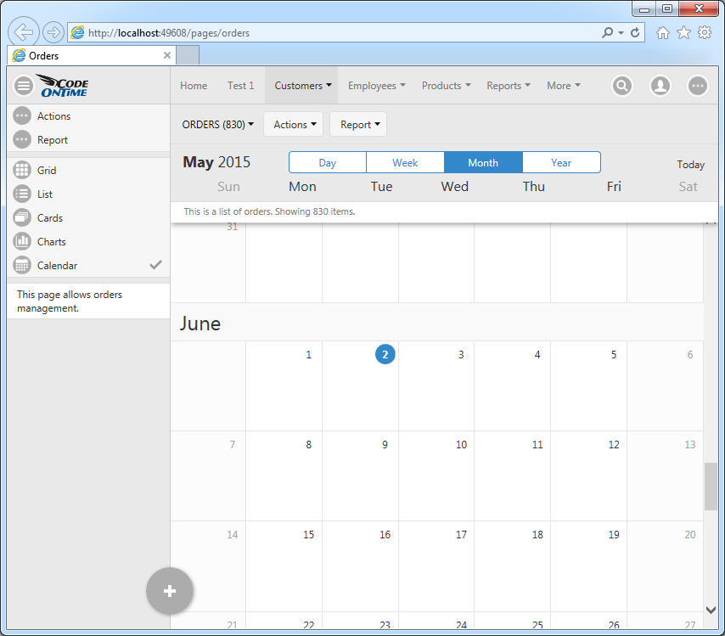
Task: Click vertical scrollbar thumb
Action: (711, 487)
